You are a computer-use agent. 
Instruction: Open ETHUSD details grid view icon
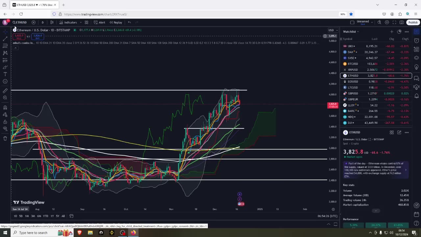pyautogui.click(x=392, y=132)
